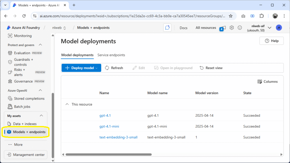Switch to Service endpoints tab
290x163 pixels.
(x=111, y=55)
